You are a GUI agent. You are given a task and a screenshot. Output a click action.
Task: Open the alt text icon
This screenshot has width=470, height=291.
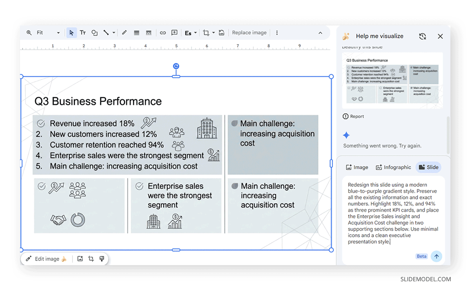pyautogui.click(x=188, y=33)
